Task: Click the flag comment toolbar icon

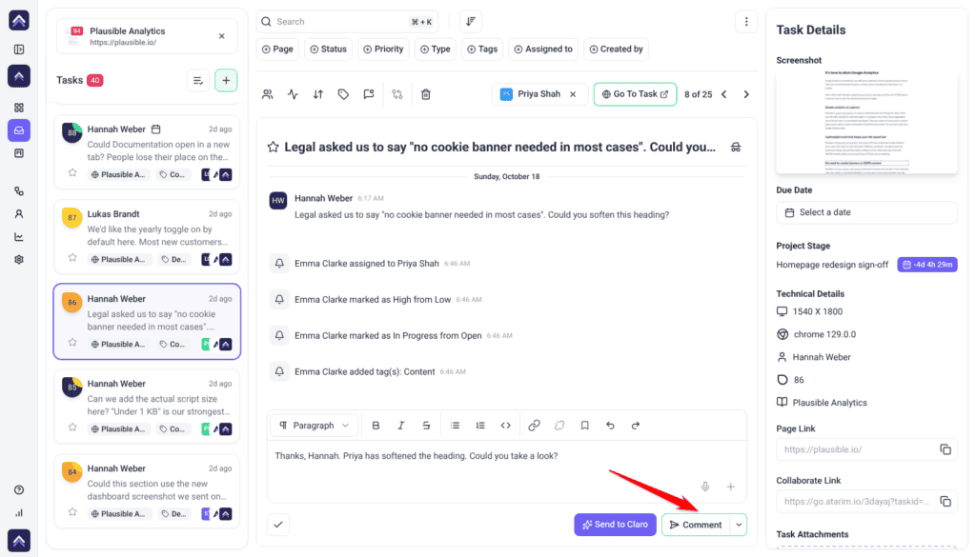Action: tap(369, 94)
